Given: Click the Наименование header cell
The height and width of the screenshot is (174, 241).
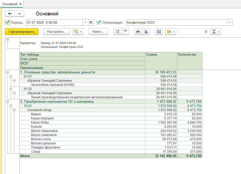Looking at the screenshot, I should pyautogui.click(x=82, y=68).
